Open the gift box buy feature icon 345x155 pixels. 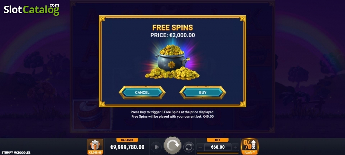(x=95, y=147)
